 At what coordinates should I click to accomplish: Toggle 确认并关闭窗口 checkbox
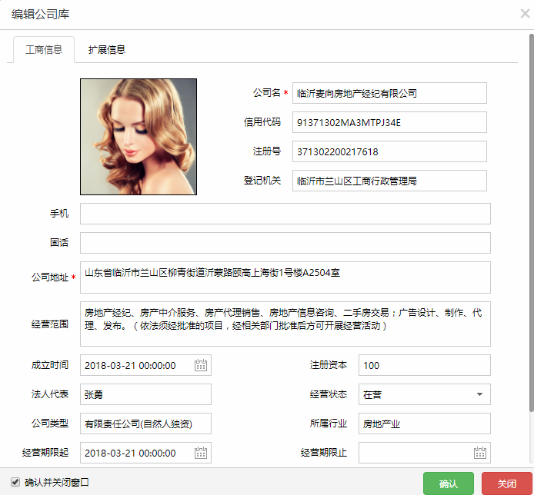(x=15, y=482)
